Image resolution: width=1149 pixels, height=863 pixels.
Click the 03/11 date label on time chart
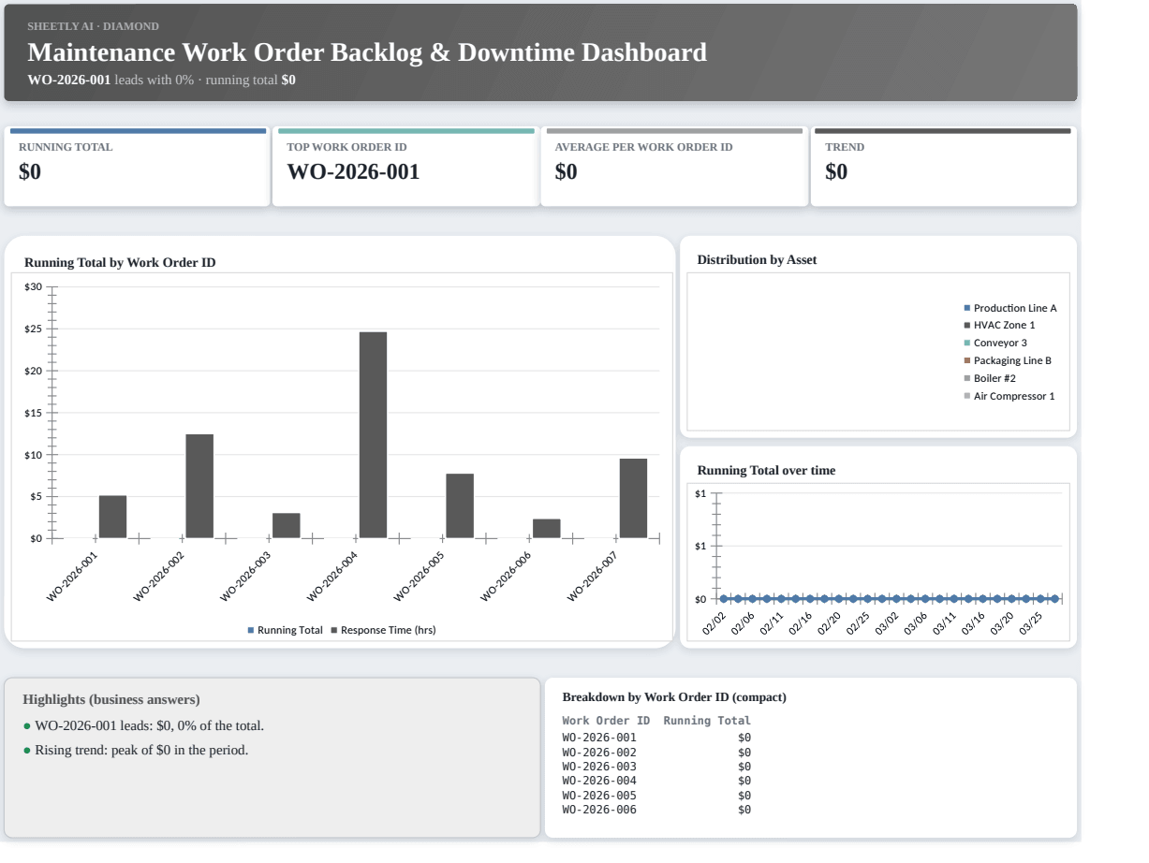[x=946, y=622]
